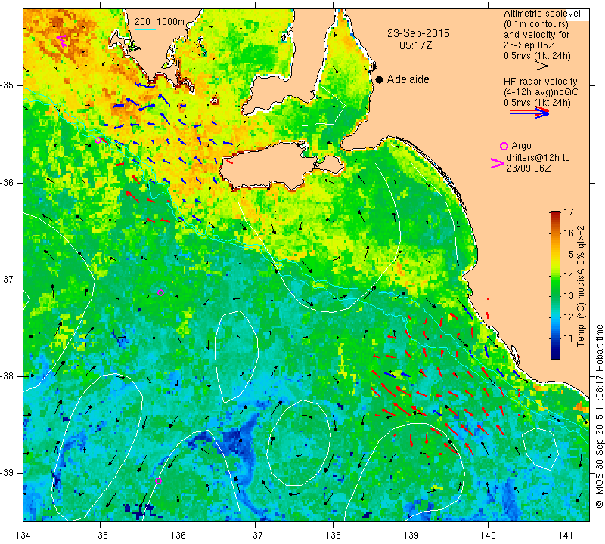
Task: Click the latitude axis label -36
Action: pos(8,182)
